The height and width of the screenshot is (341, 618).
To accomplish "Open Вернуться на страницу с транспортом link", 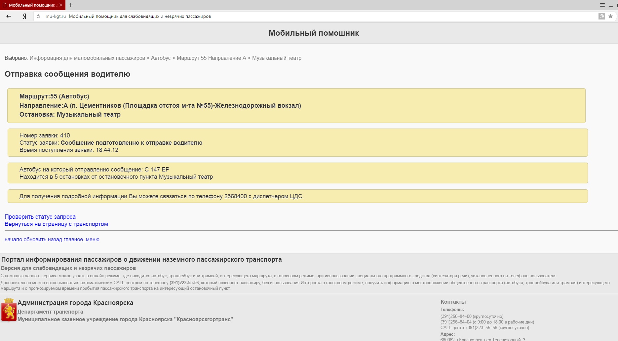I will pyautogui.click(x=56, y=224).
